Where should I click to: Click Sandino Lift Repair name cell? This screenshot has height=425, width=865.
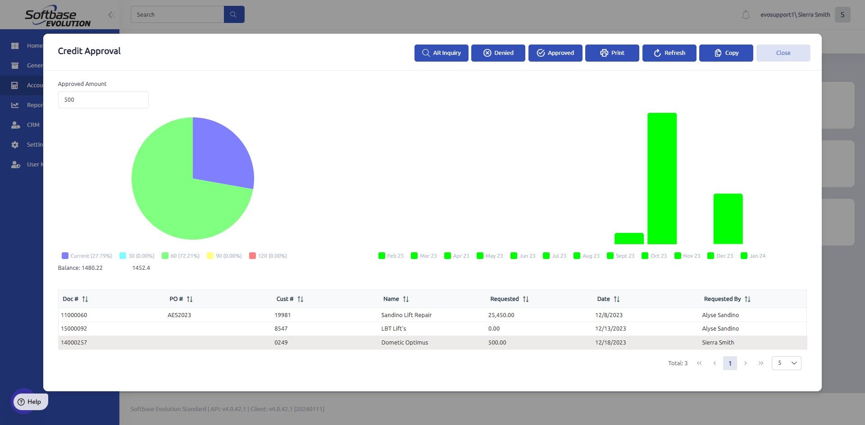click(406, 315)
